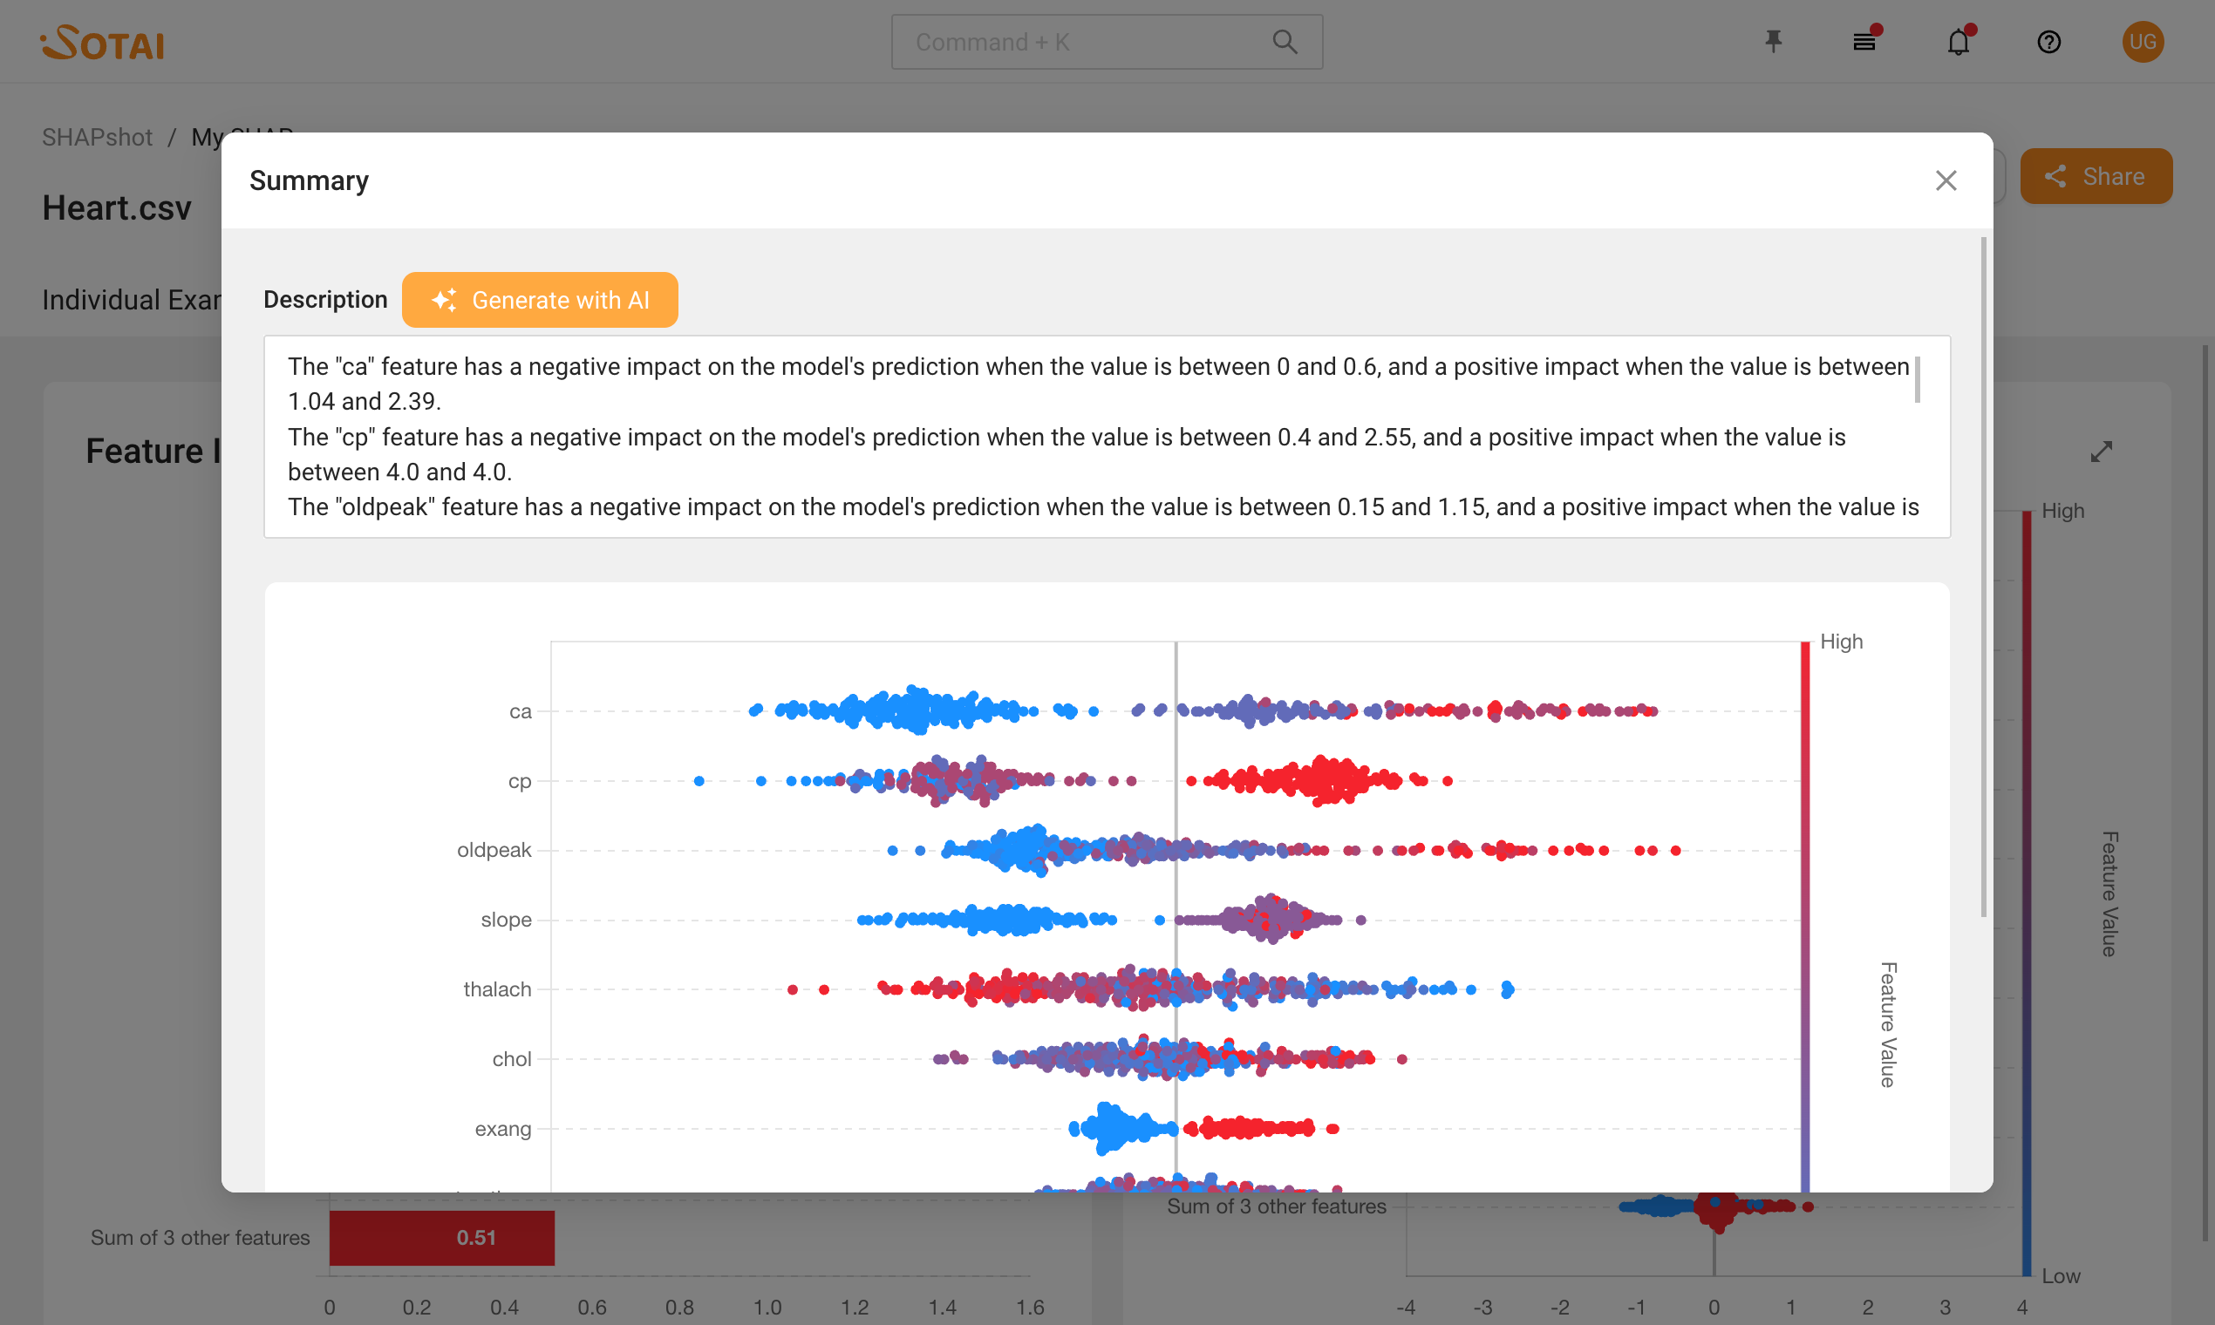Viewport: 2215px width, 1325px height.
Task: Open the UG user avatar menu
Action: (2143, 41)
